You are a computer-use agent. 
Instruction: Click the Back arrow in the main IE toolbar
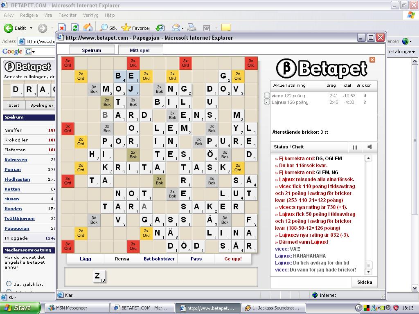click(x=8, y=28)
